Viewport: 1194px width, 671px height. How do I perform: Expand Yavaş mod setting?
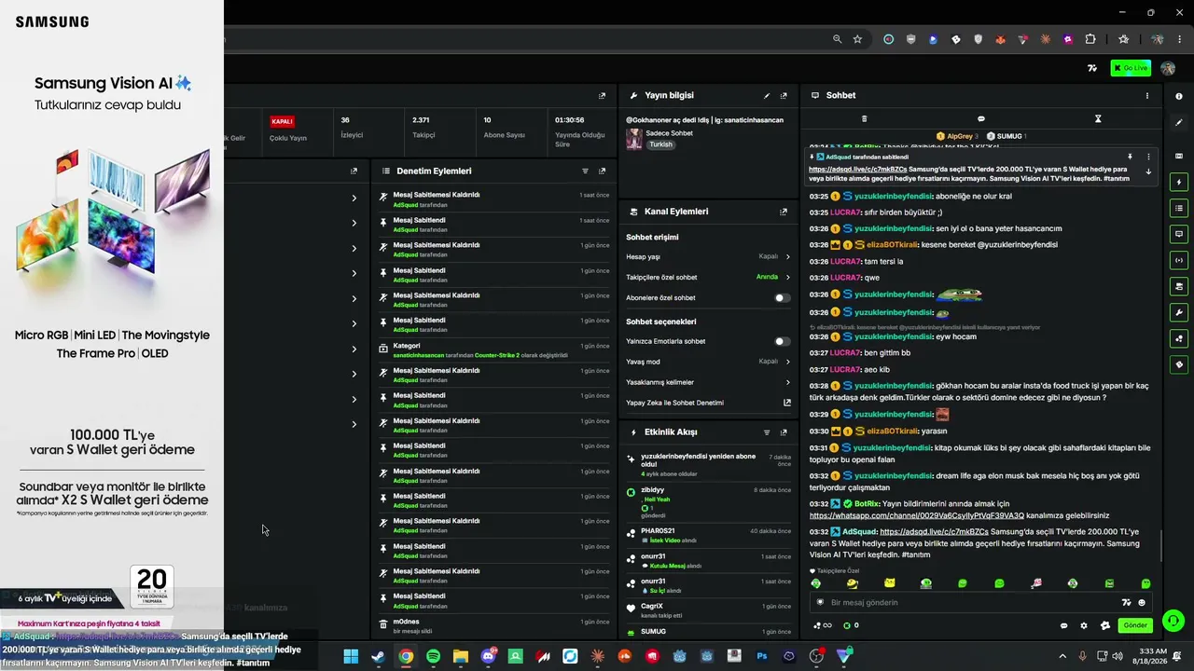(x=708, y=362)
